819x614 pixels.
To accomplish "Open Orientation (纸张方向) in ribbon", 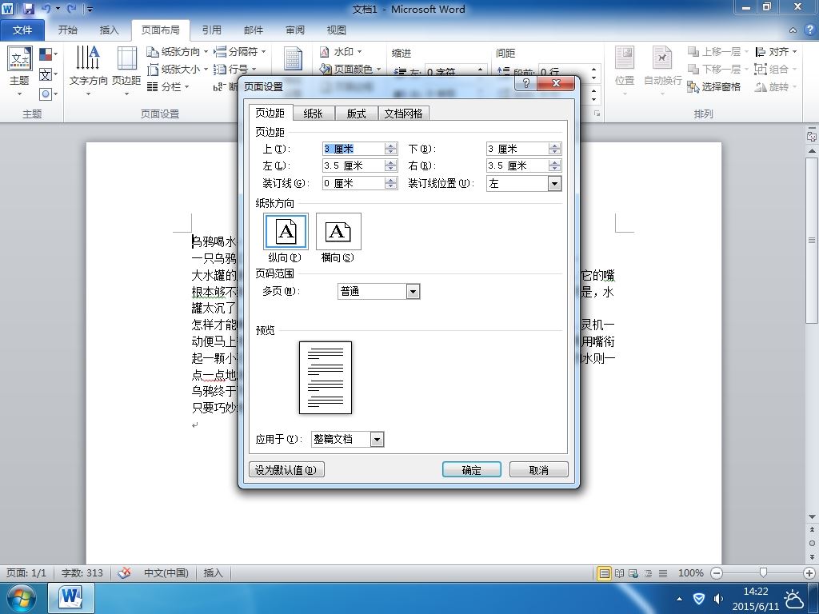I will [x=178, y=52].
